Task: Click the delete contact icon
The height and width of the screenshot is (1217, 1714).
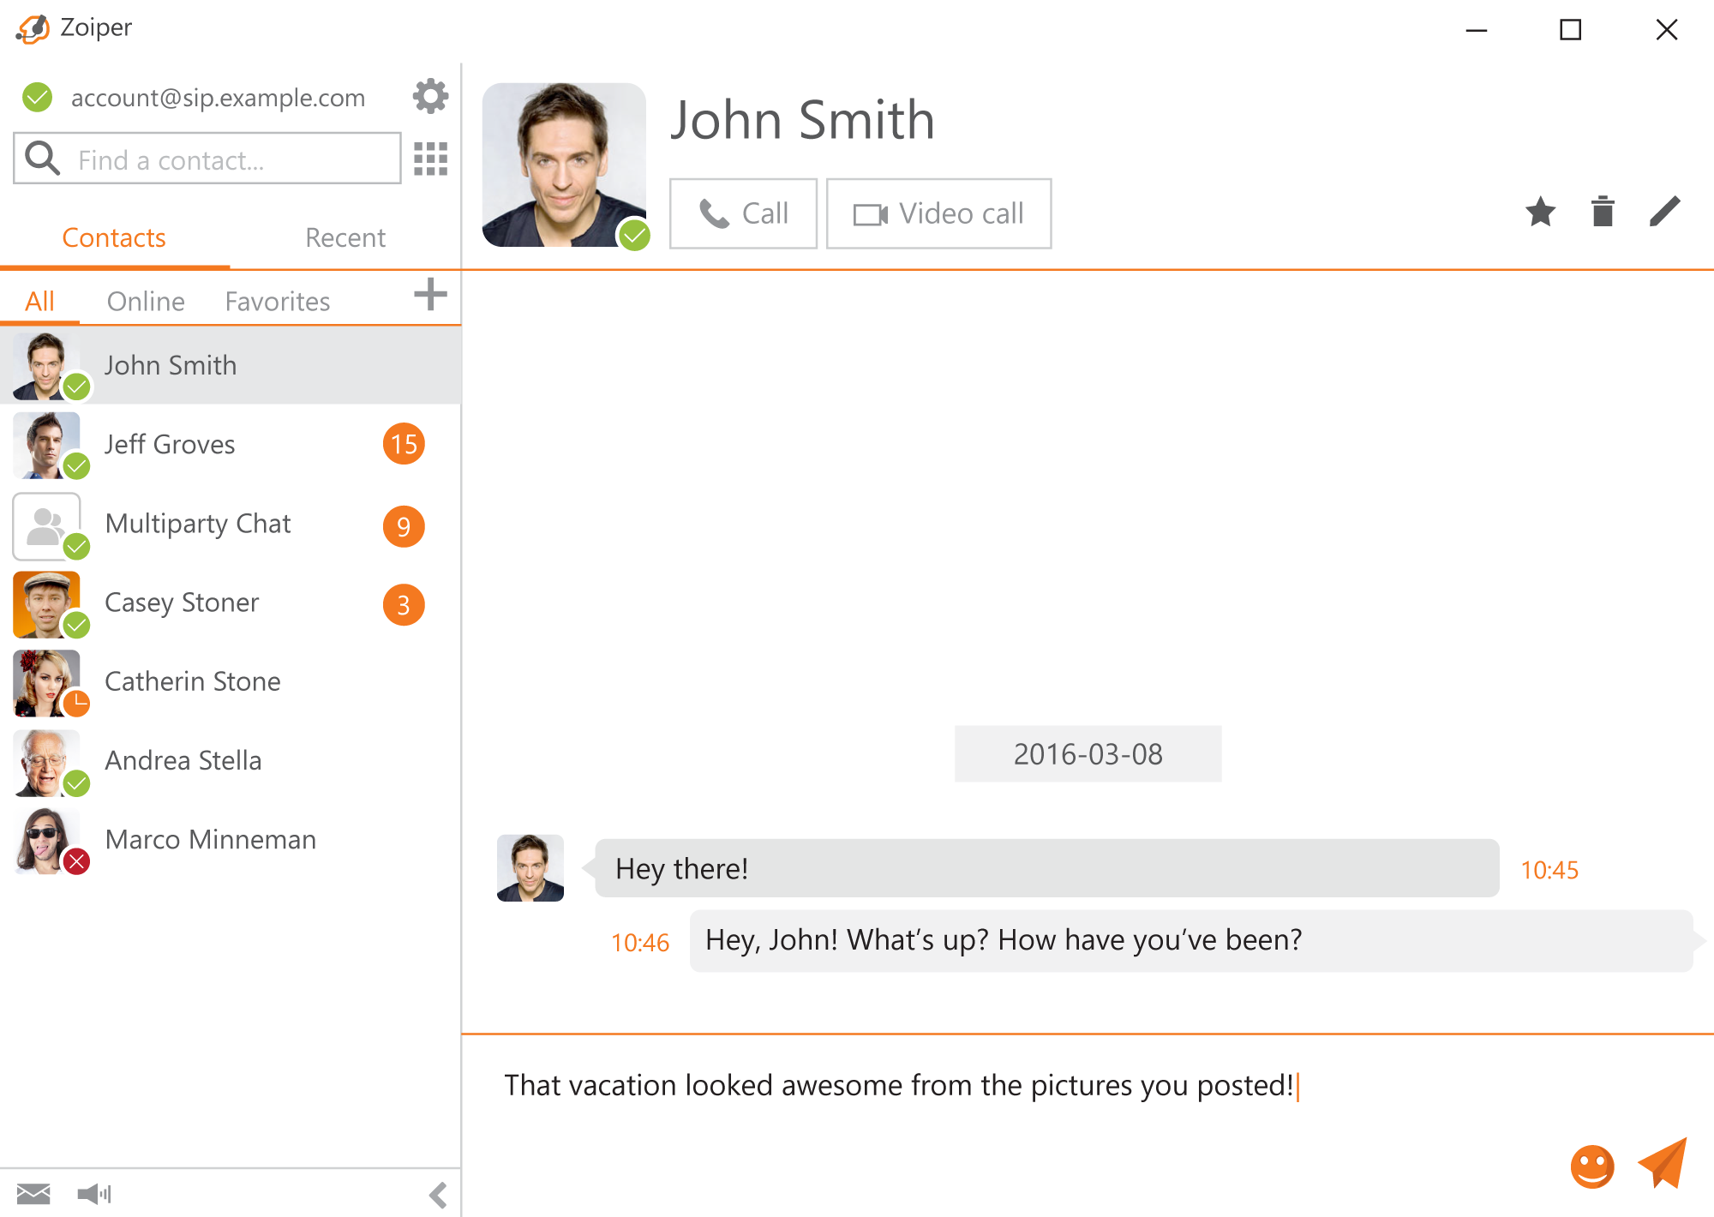Action: 1602,213
